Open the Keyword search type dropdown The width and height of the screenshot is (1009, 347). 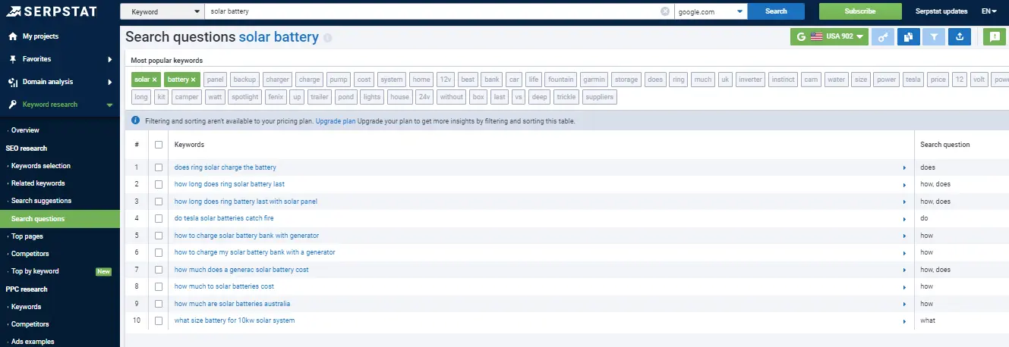click(162, 11)
